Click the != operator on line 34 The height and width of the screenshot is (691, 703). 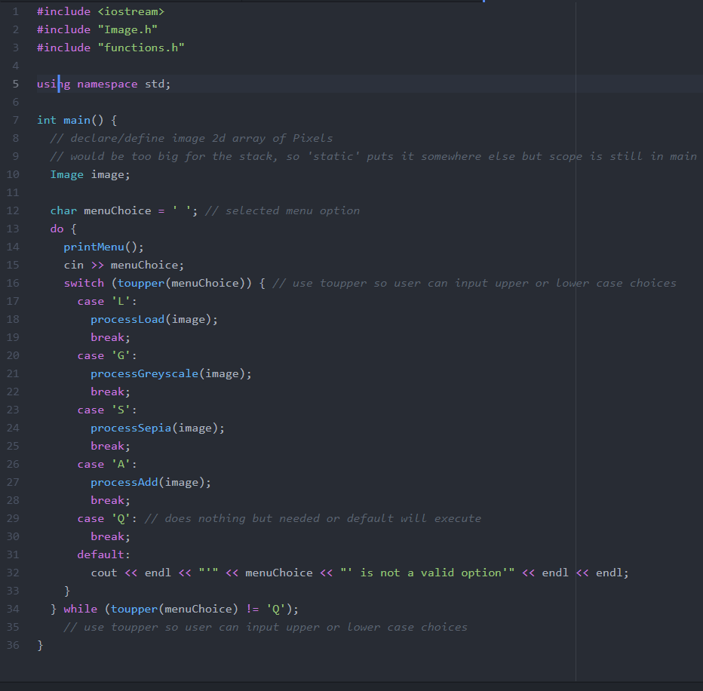click(253, 609)
